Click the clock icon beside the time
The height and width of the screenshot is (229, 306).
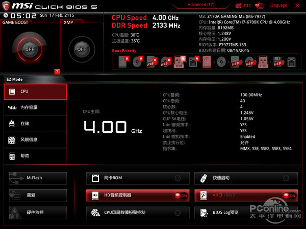pyautogui.click(x=6, y=15)
